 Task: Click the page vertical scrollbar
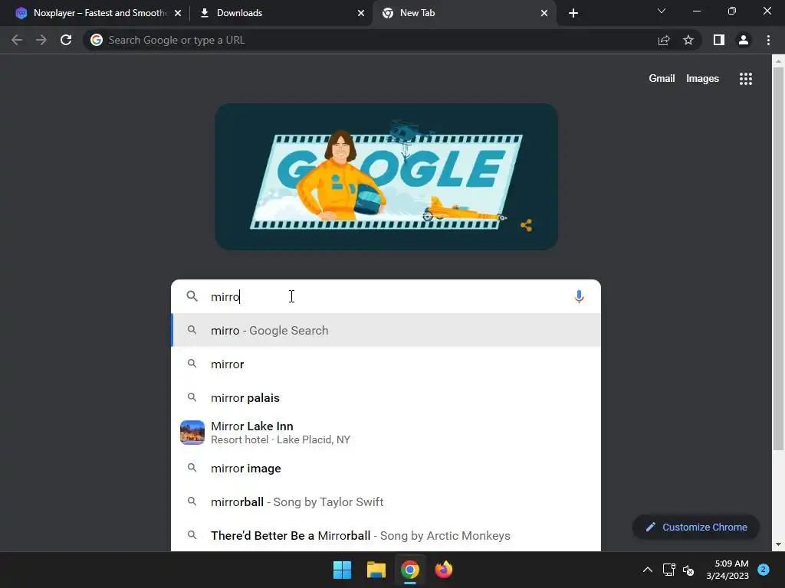[778, 259]
